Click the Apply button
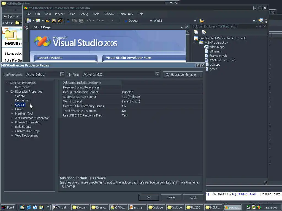The height and width of the screenshot is (211, 282). click(x=194, y=197)
